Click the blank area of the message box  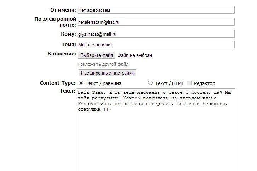click(156, 141)
